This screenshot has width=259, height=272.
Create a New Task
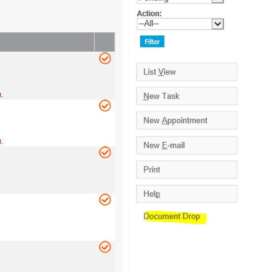tap(186, 96)
